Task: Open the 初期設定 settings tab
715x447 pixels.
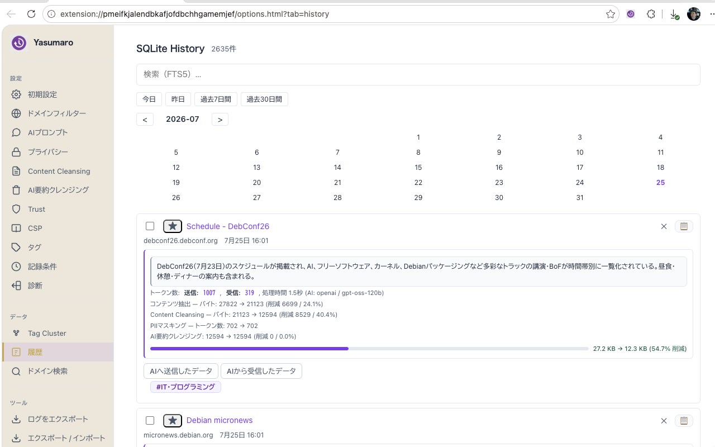Action: [x=58, y=94]
